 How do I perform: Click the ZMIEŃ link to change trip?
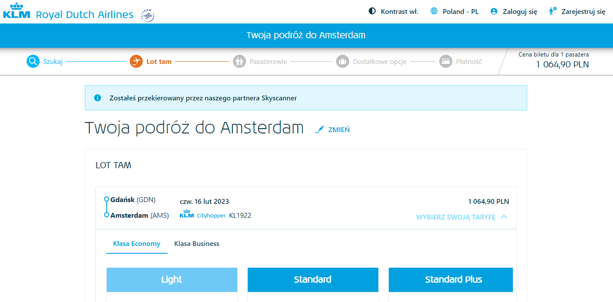339,130
